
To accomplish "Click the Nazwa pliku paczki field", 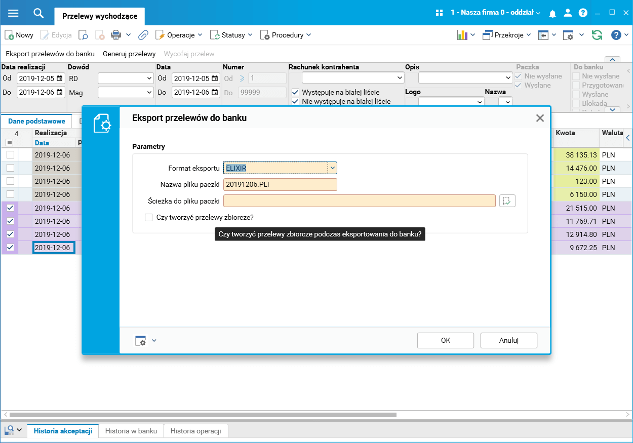I will click(x=280, y=184).
